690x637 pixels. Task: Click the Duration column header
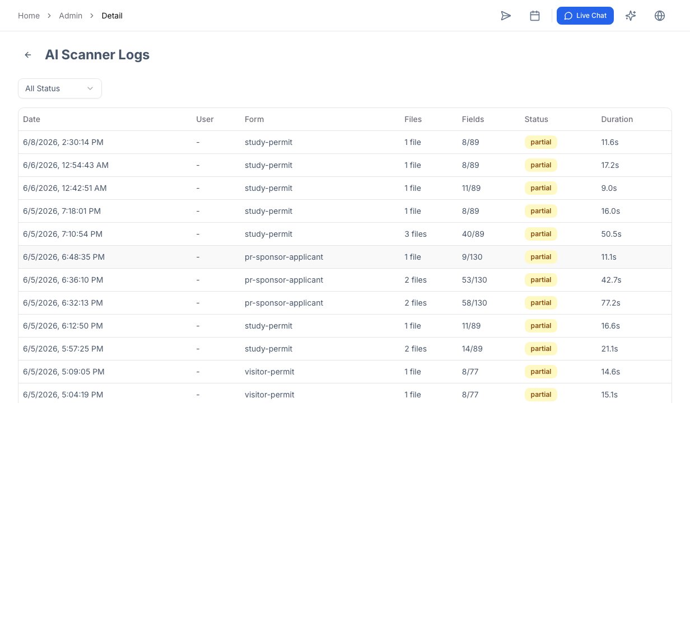tap(617, 119)
